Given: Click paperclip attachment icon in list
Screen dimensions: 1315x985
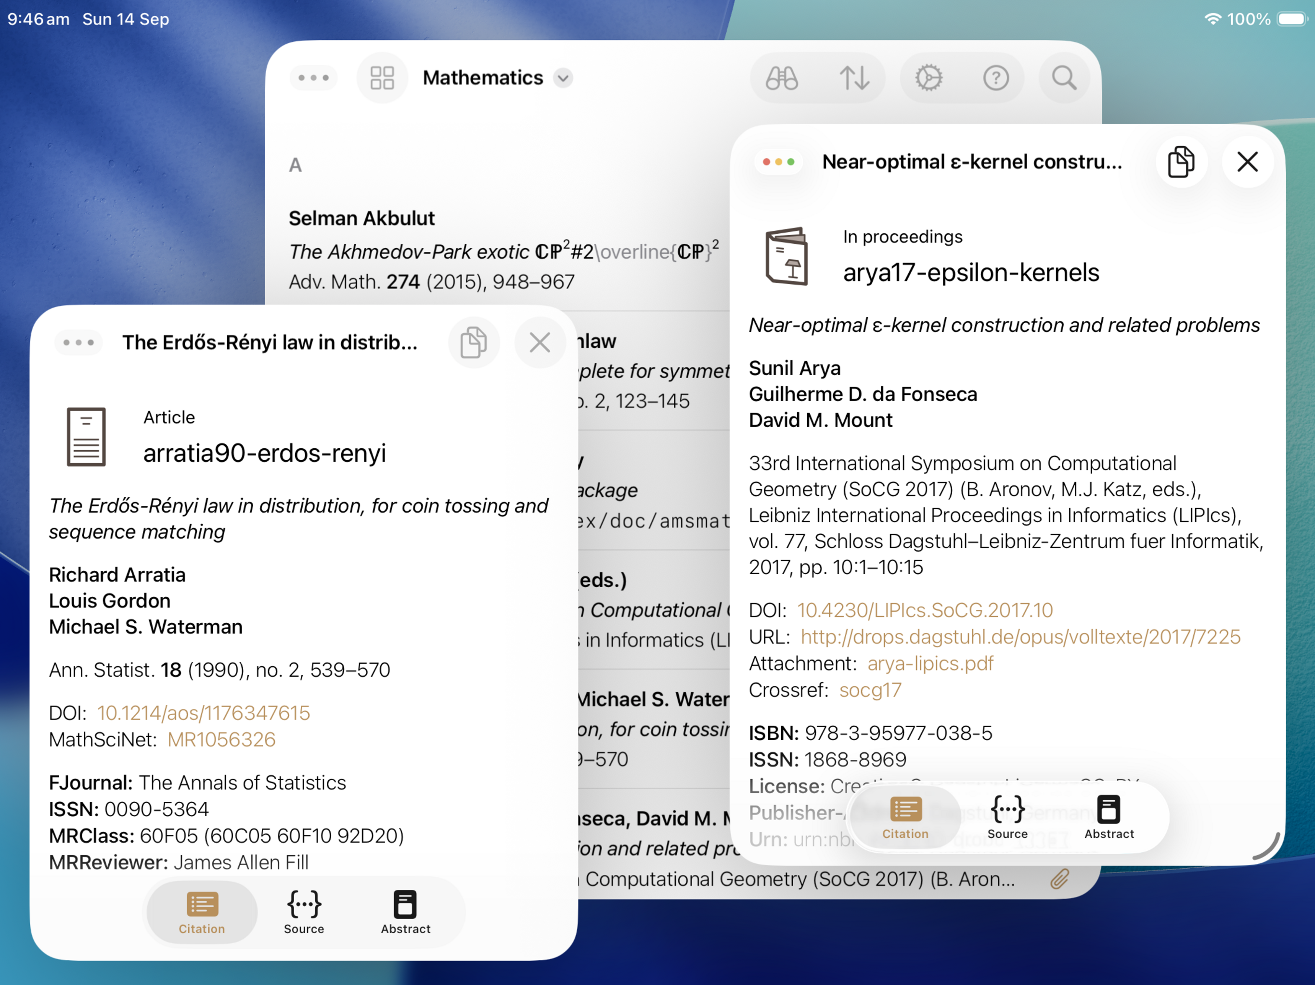Looking at the screenshot, I should [1059, 879].
